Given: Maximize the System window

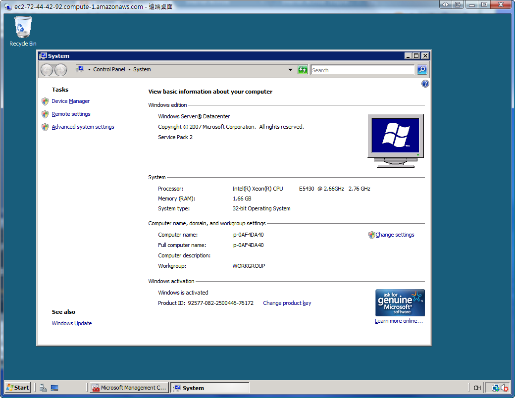Looking at the screenshot, I should [416, 56].
